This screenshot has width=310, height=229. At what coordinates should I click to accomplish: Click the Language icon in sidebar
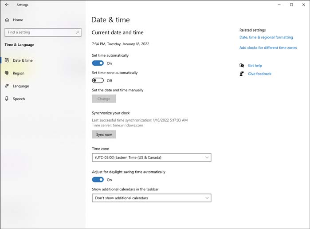tap(7, 86)
